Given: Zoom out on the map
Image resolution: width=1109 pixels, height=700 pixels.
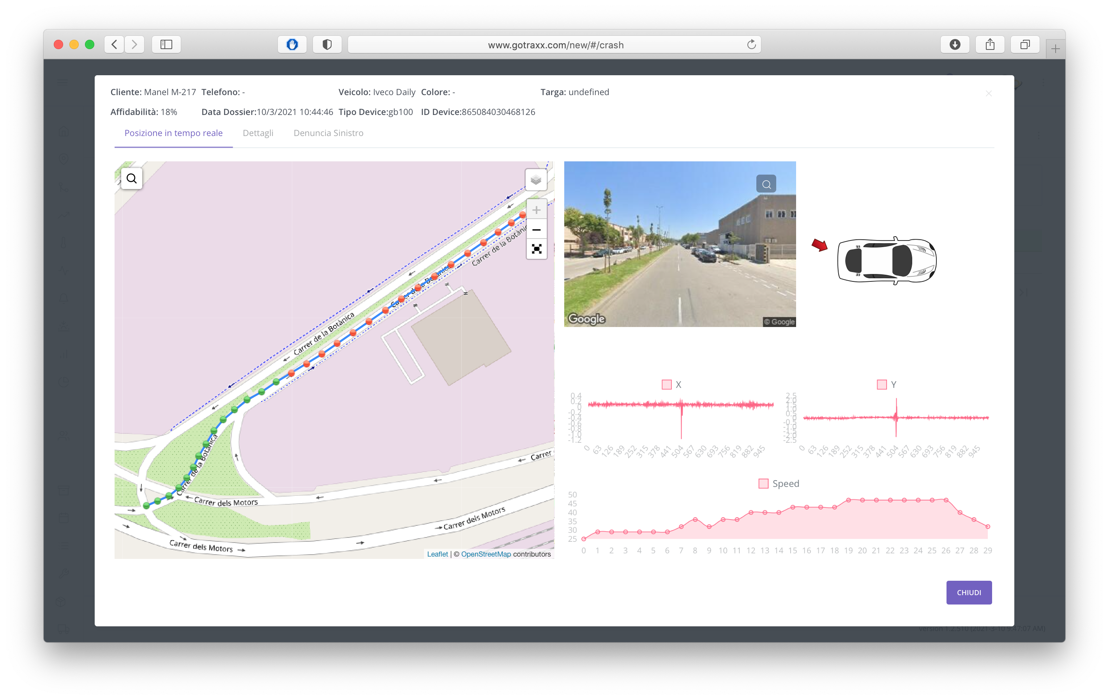Looking at the screenshot, I should (x=536, y=230).
